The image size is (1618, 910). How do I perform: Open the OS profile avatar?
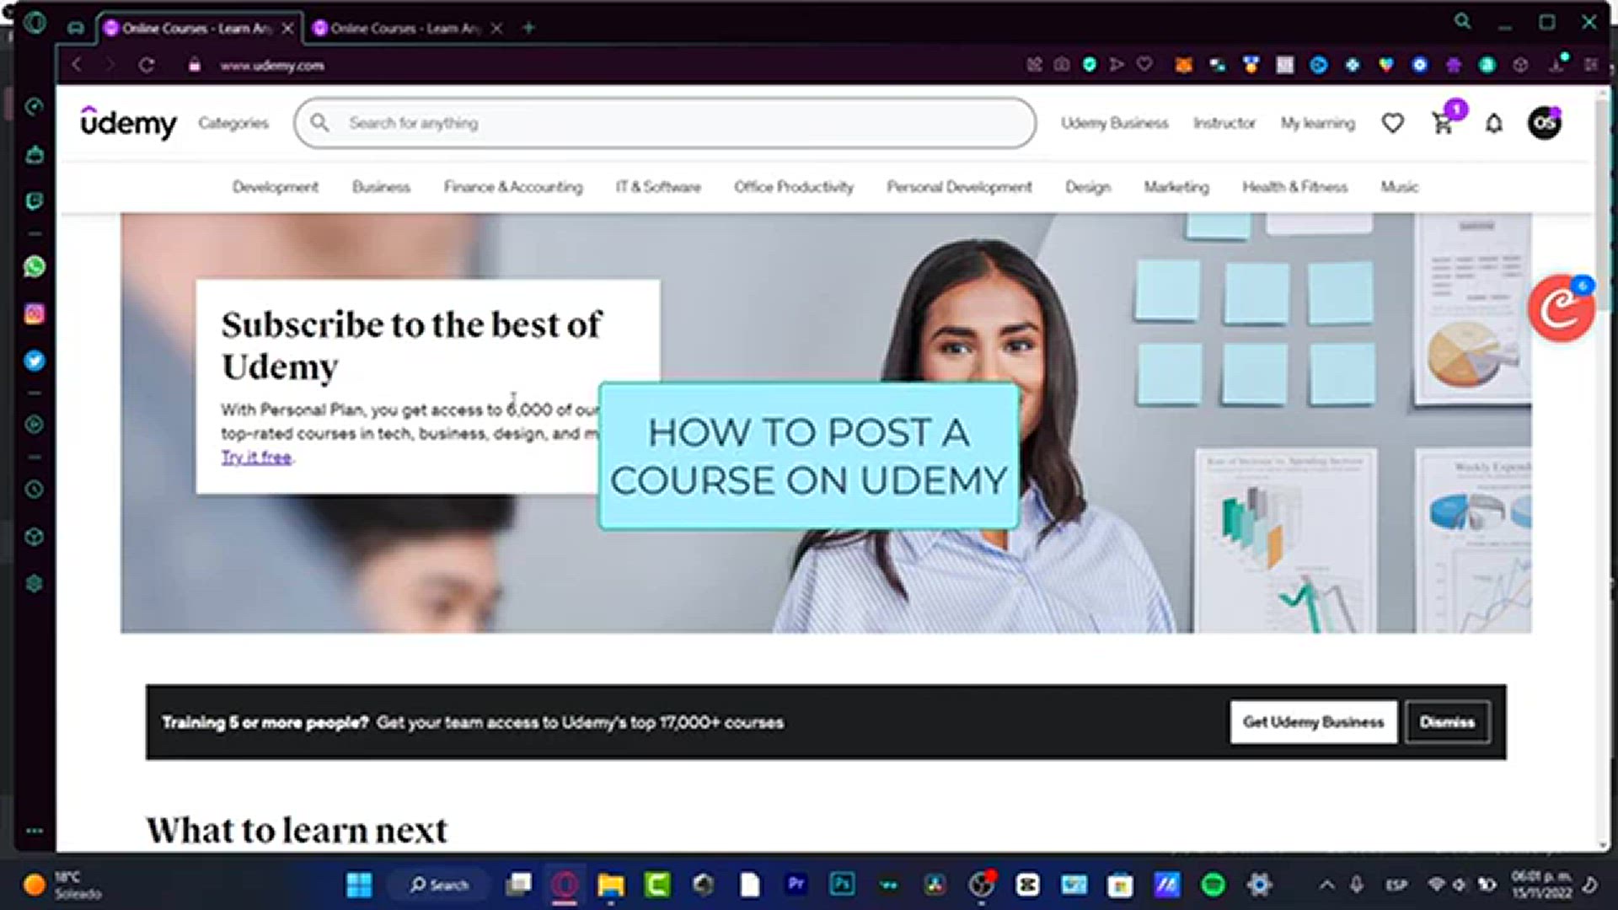1545,123
